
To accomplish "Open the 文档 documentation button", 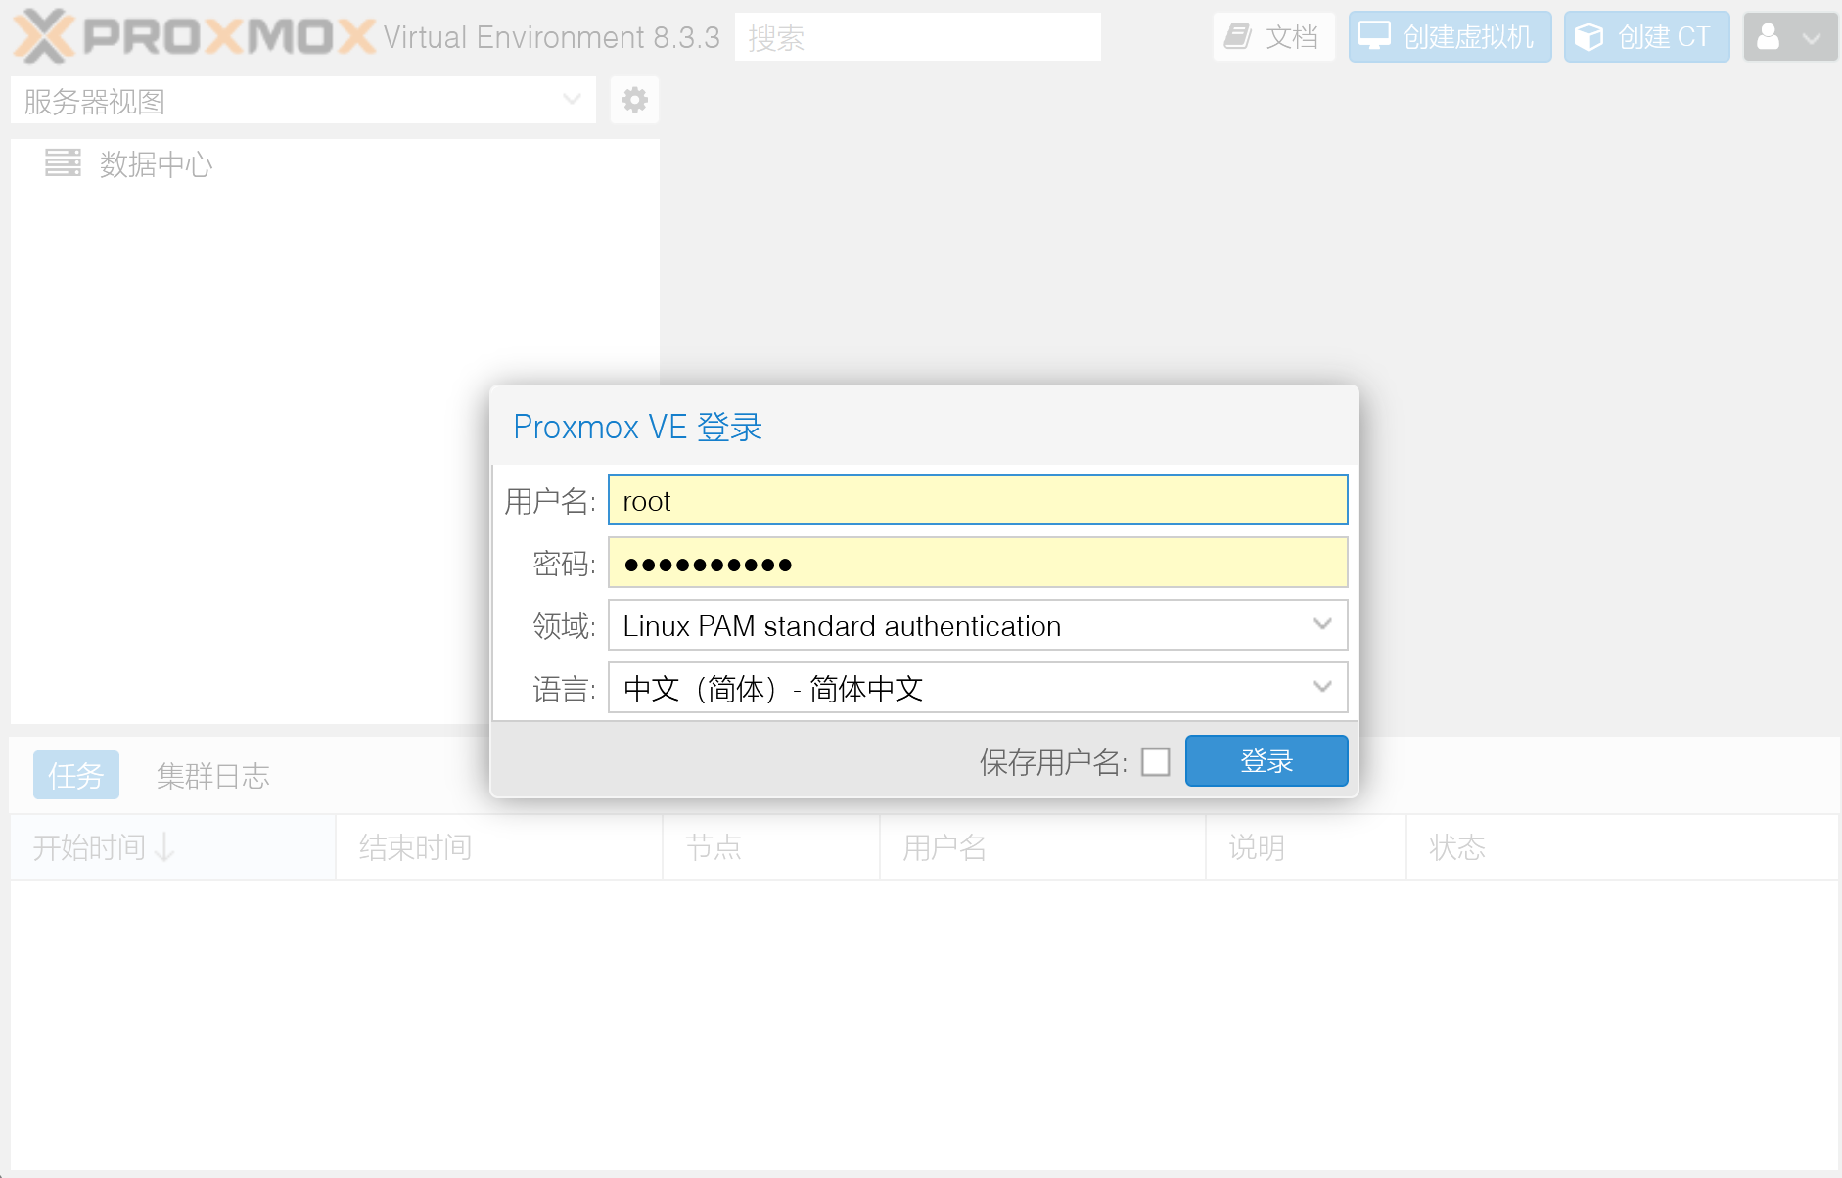I will point(1273,37).
